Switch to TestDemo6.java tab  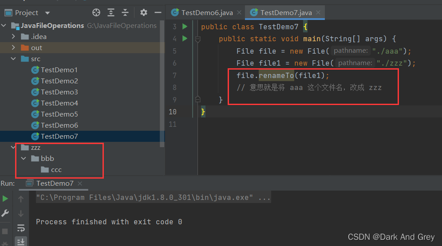click(207, 13)
